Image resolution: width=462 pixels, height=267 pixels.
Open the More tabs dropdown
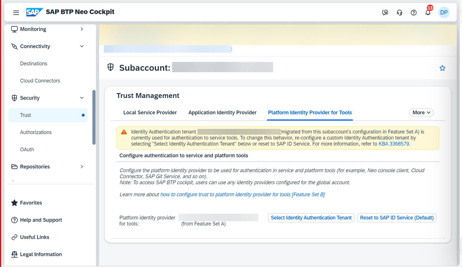coord(421,113)
